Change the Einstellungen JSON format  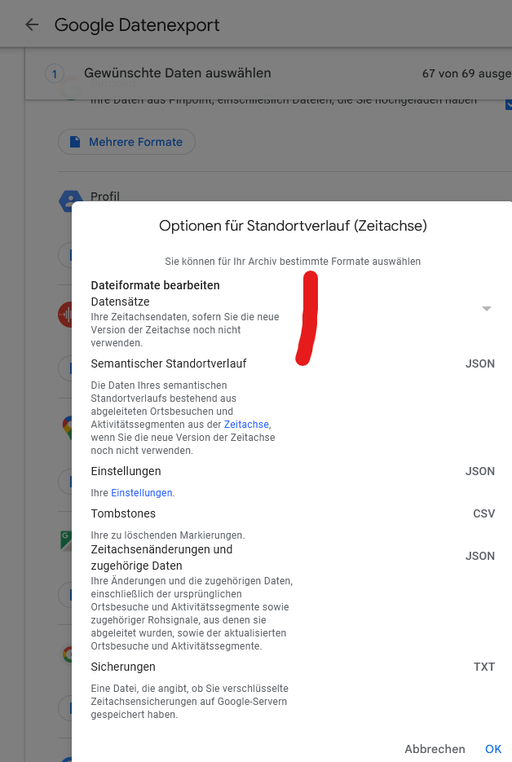480,471
